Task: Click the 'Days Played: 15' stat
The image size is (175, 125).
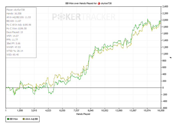Action: [x=14, y=32]
